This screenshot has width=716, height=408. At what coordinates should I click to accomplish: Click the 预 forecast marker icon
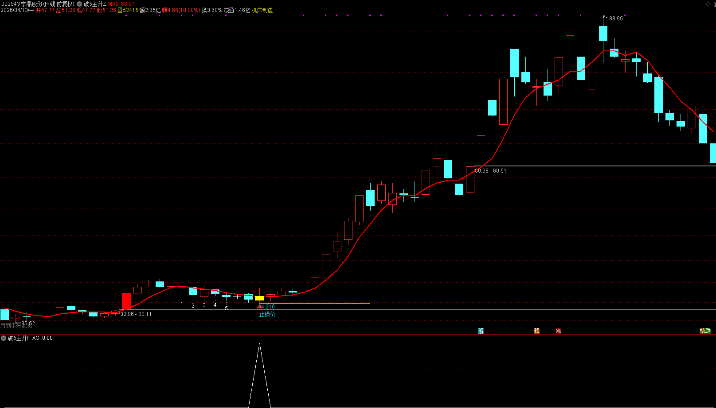point(536,331)
